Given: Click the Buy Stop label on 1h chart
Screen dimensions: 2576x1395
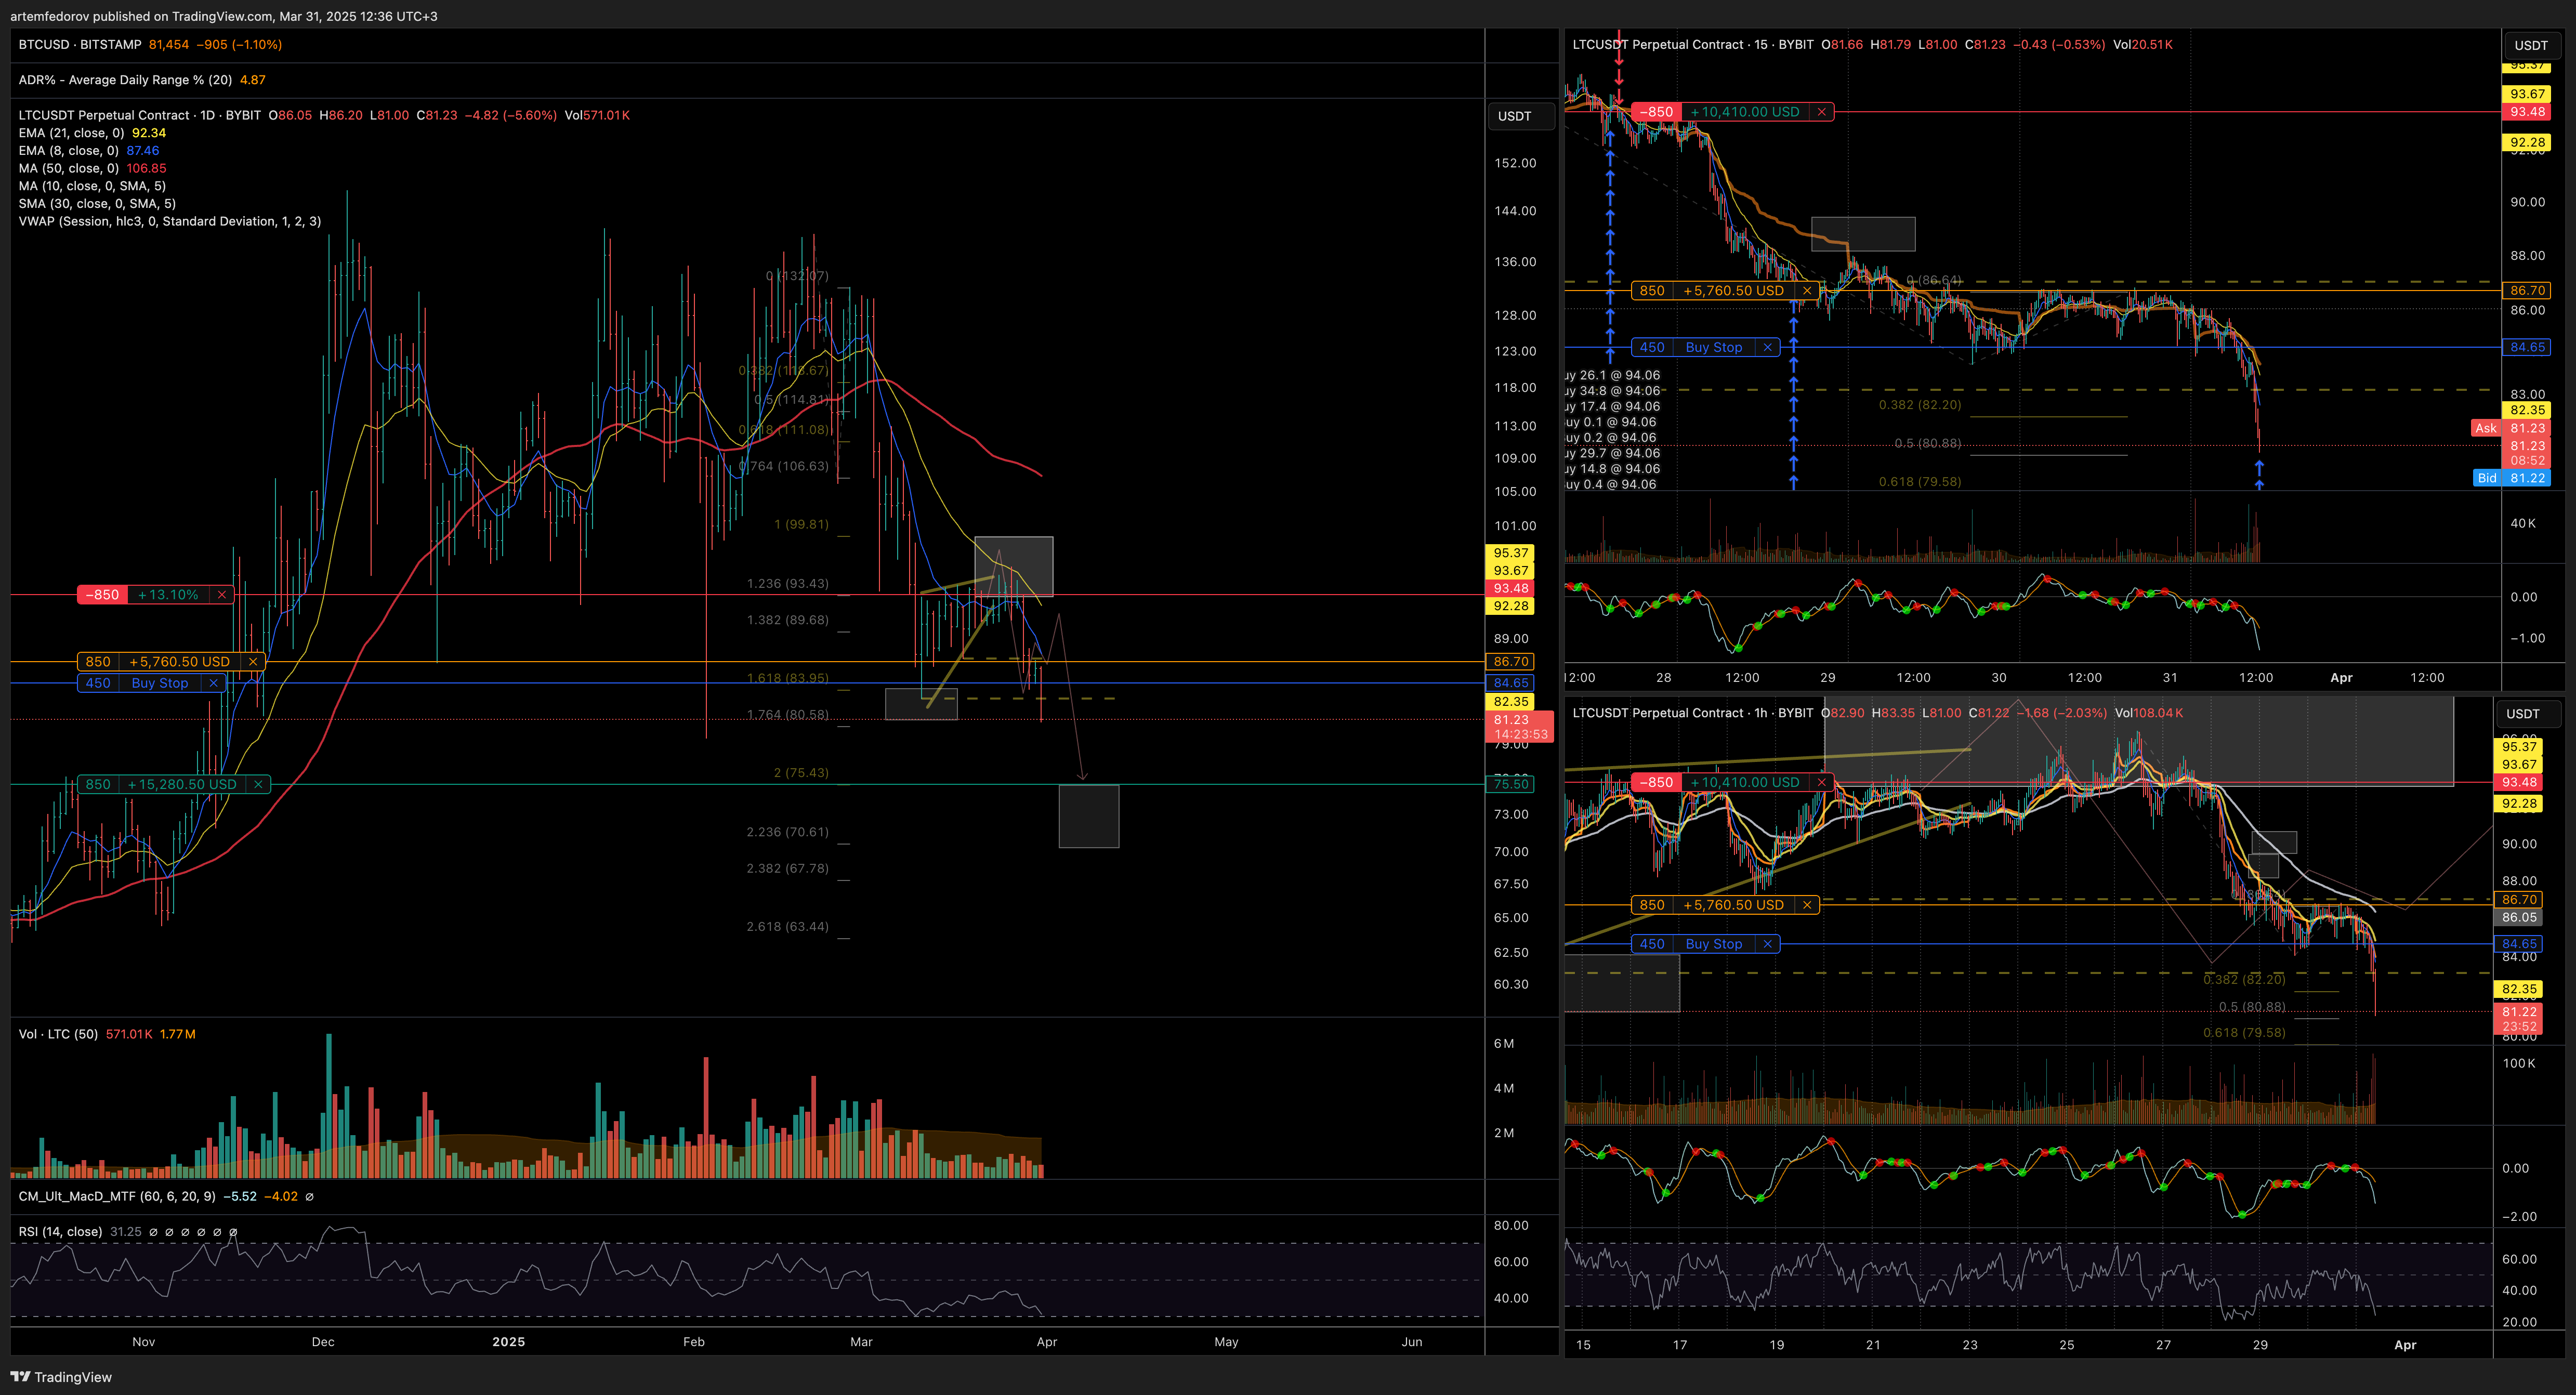Looking at the screenshot, I should [x=1714, y=944].
